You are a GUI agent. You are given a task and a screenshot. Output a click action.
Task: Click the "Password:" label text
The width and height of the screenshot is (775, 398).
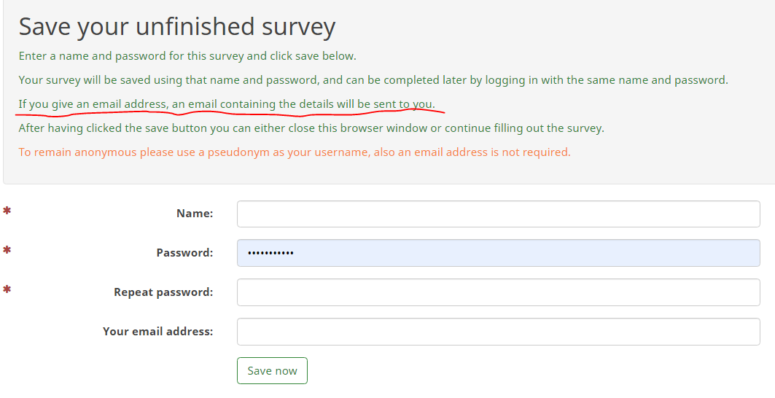click(184, 253)
